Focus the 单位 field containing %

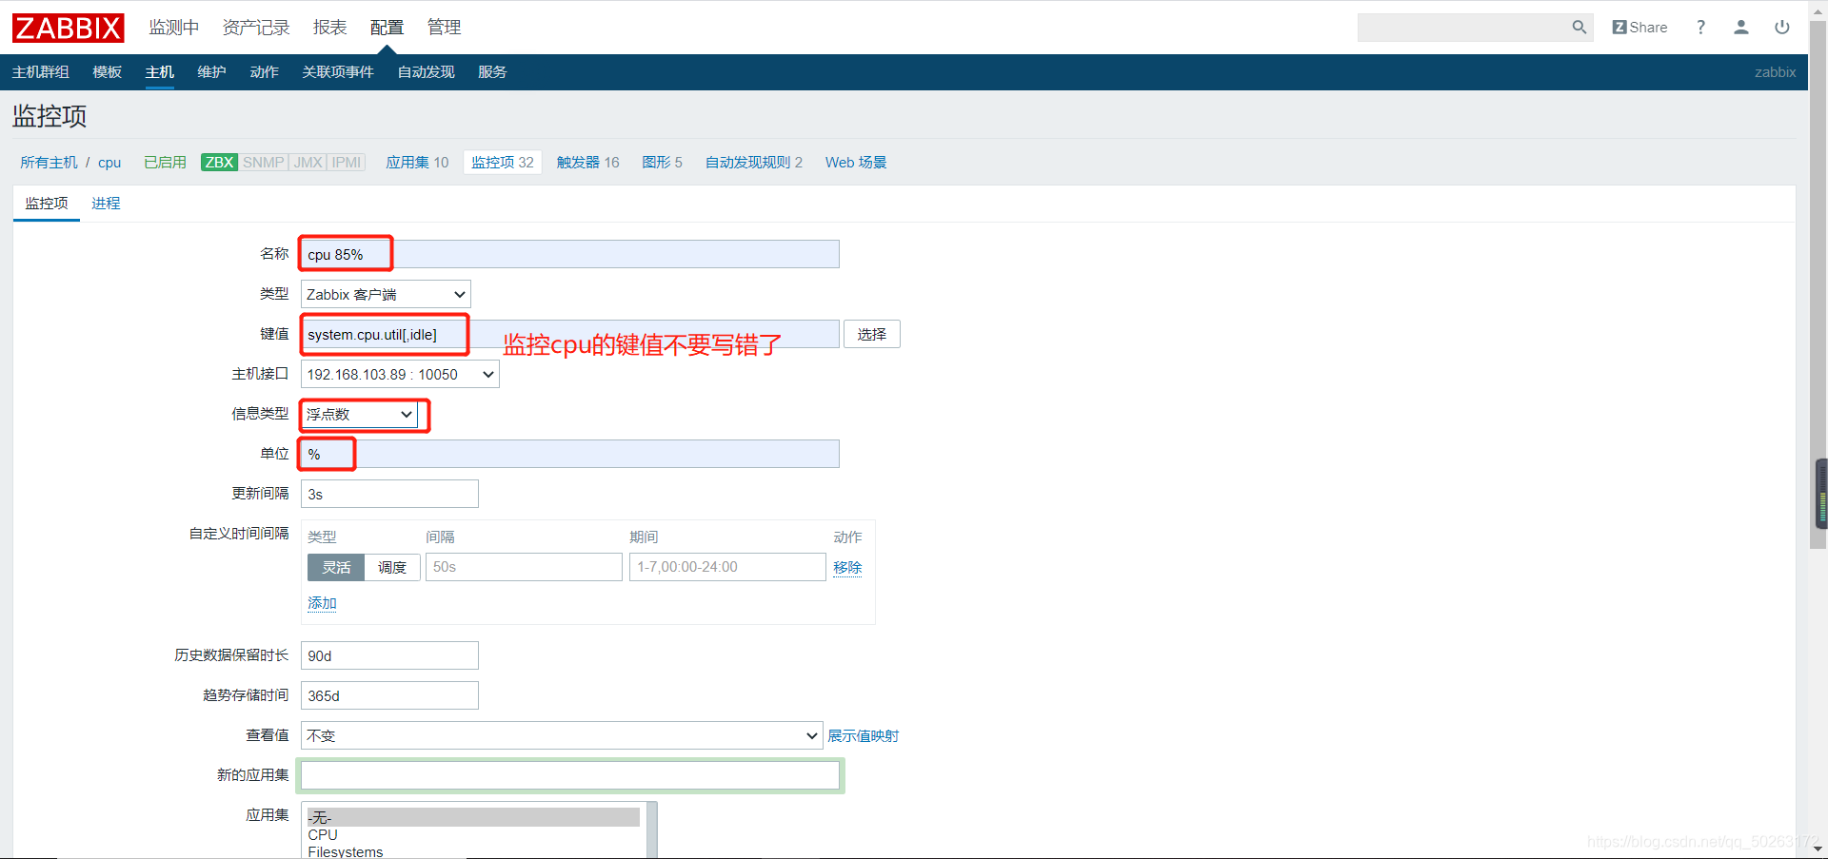click(x=570, y=454)
